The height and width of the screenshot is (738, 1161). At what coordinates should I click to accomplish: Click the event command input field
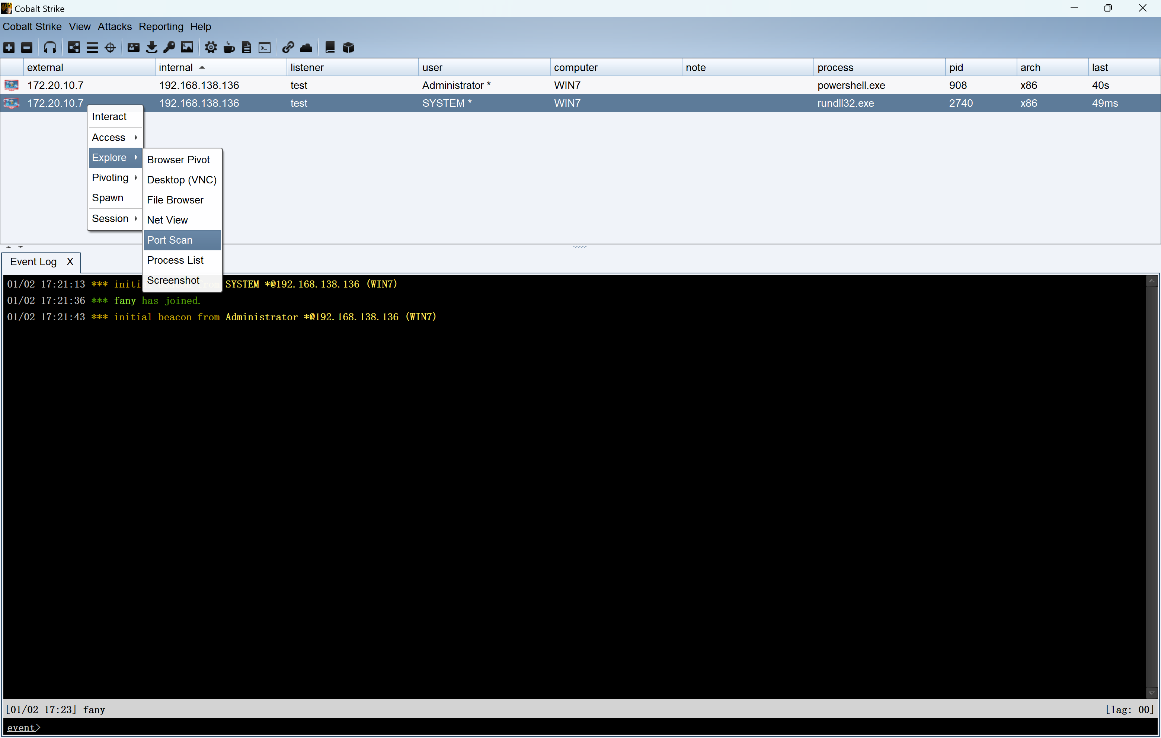tap(579, 728)
